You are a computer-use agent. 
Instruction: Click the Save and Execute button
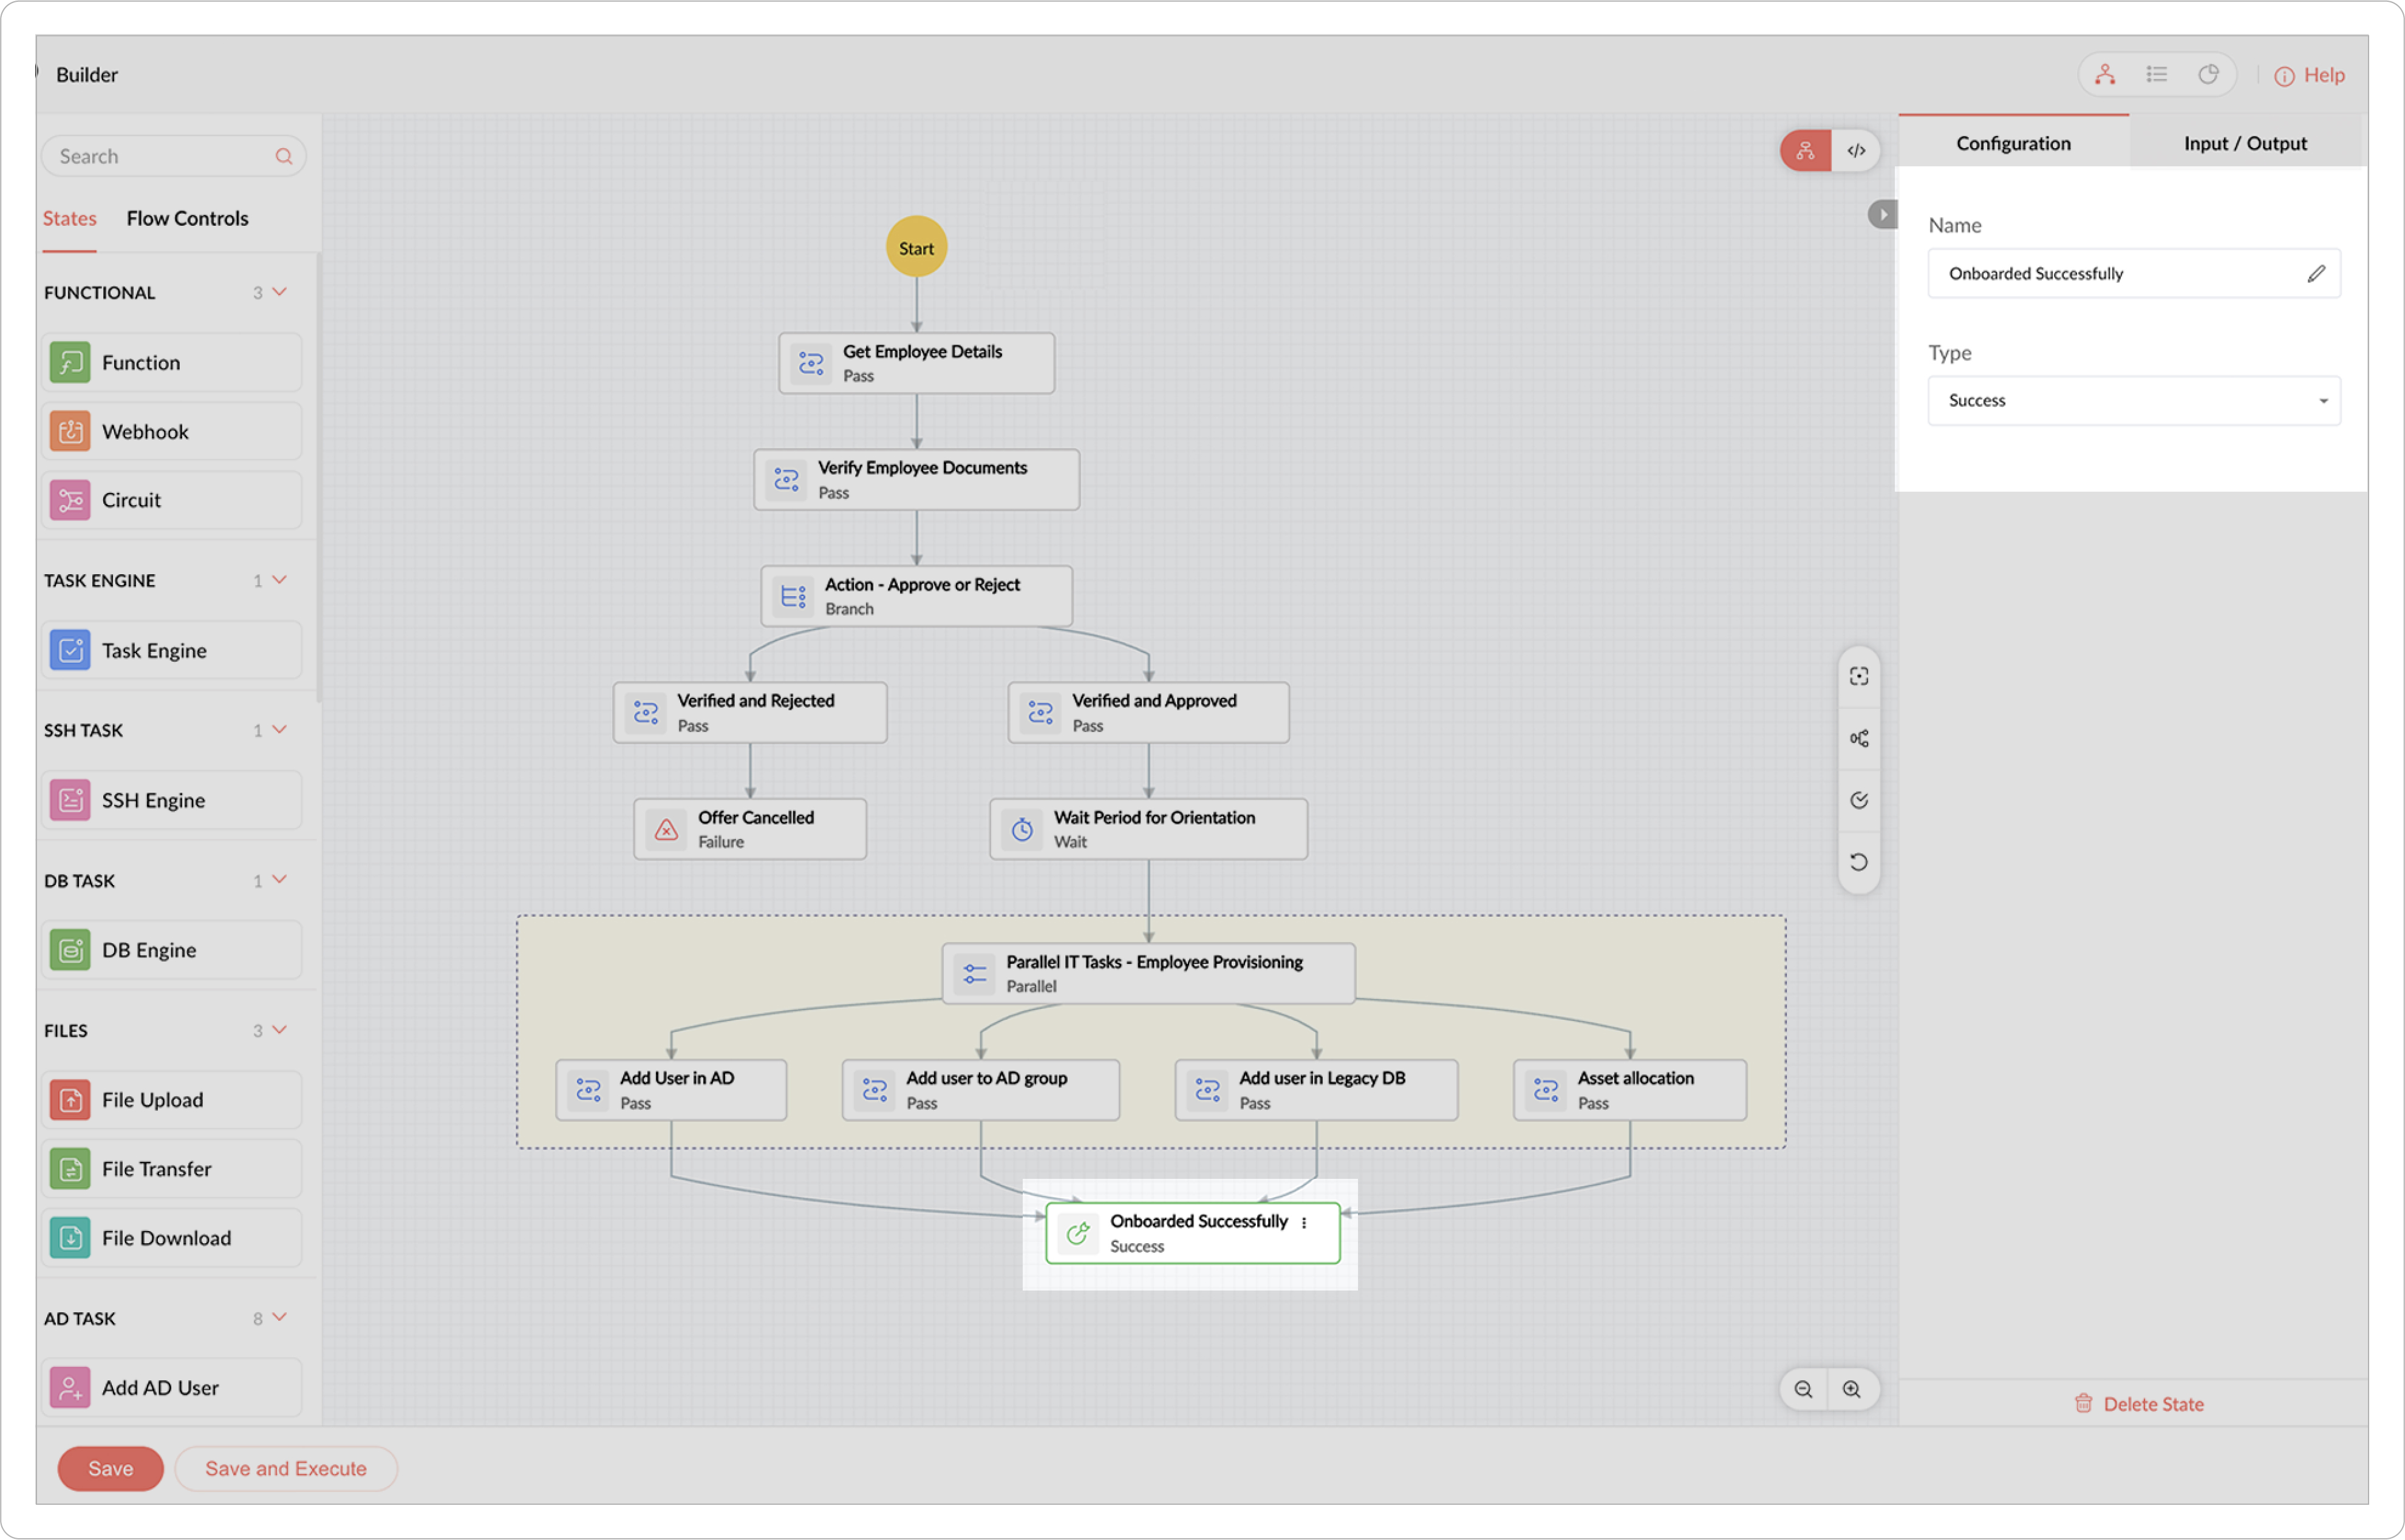[x=285, y=1468]
